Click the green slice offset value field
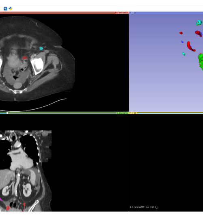This screenshot has width=203, height=216. [x=122, y=113]
